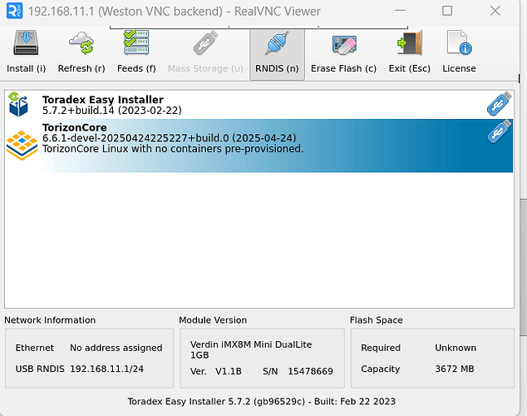Click the Exit (Esc) door icon

point(409,43)
